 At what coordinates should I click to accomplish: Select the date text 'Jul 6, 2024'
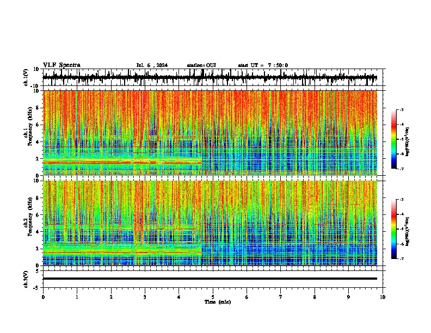152,65
